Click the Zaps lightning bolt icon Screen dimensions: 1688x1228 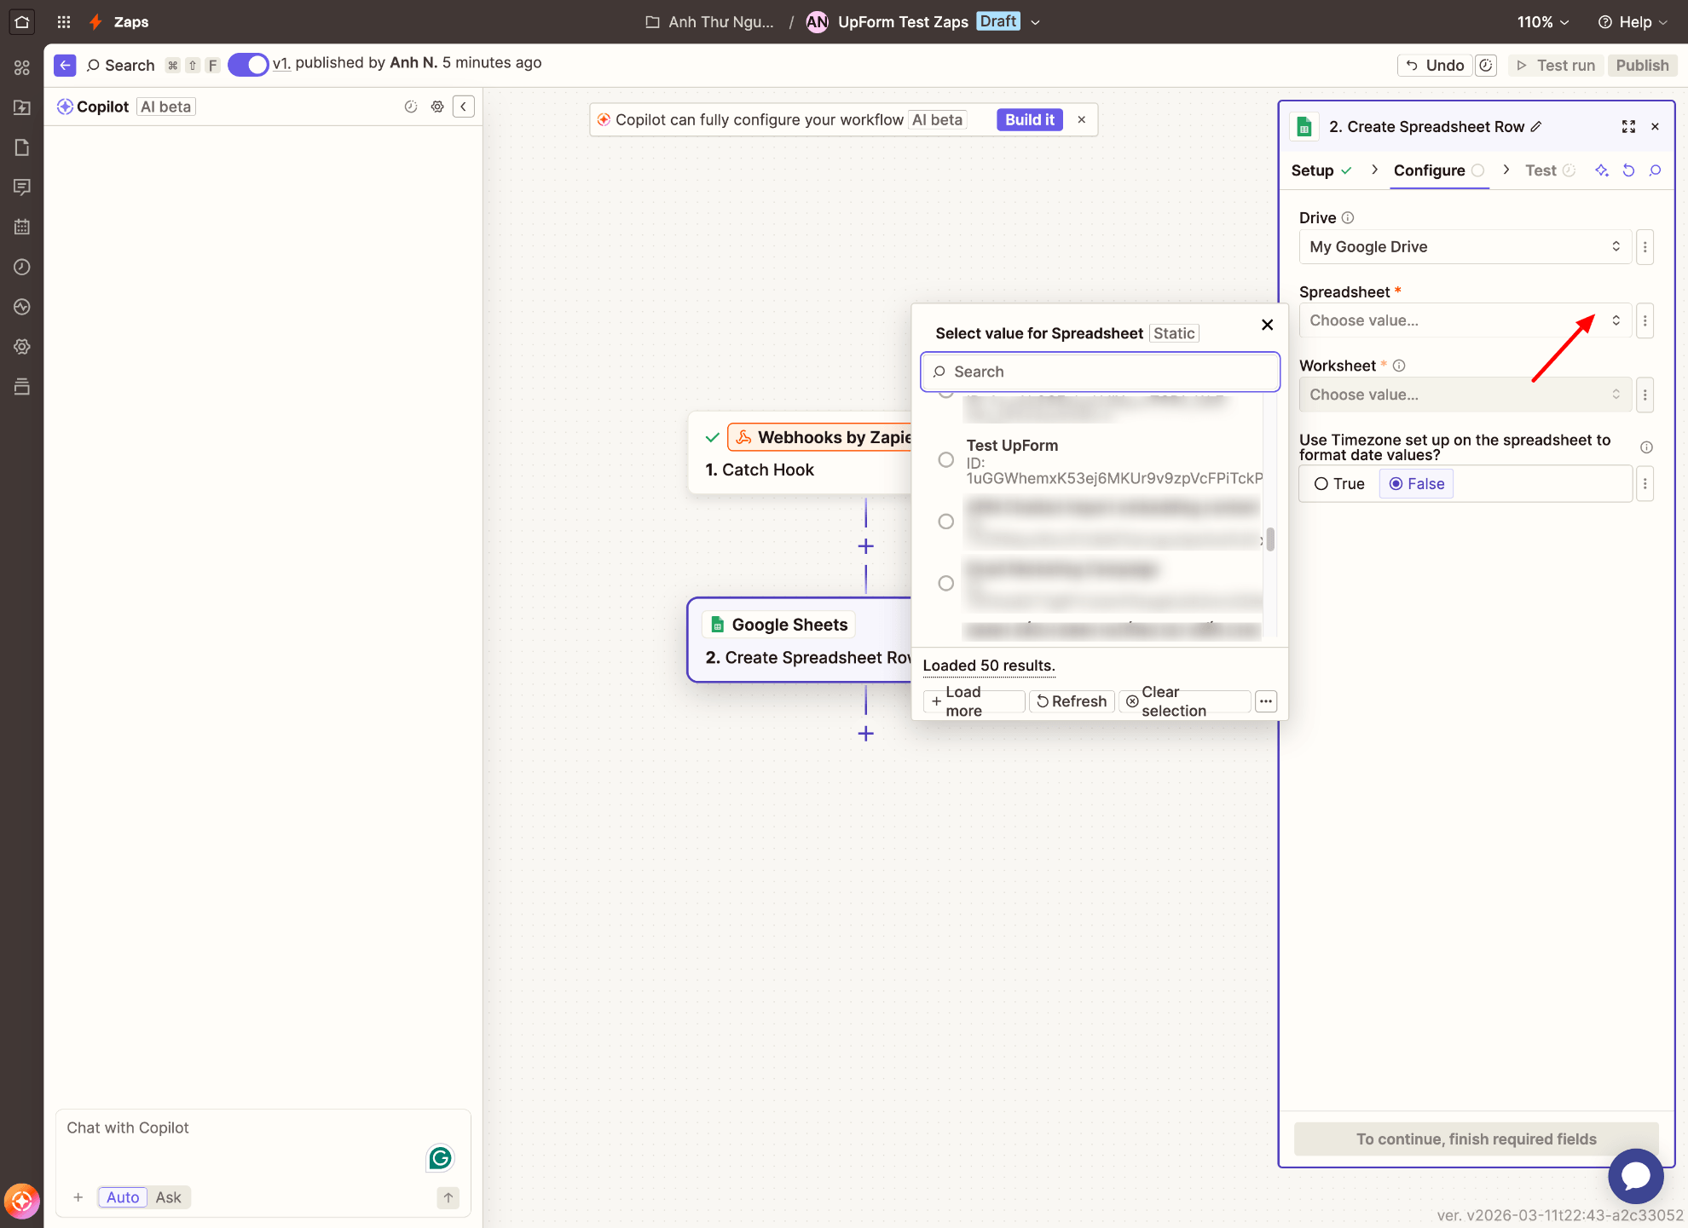pyautogui.click(x=96, y=22)
